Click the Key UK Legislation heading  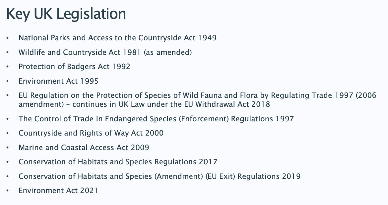pyautogui.click(x=66, y=14)
